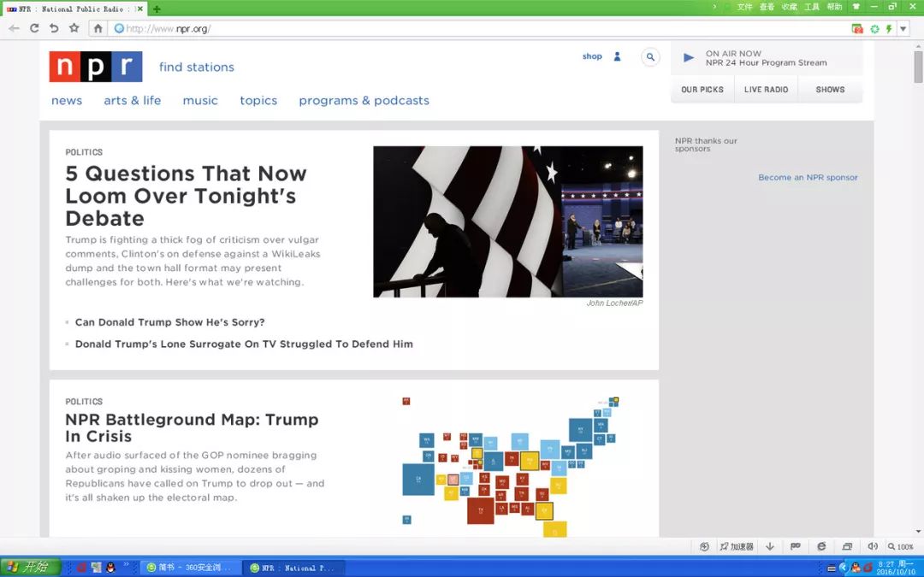Viewport: 924px width, 577px height.
Task: Open '5 Questions That Now Loom' headline
Action: (186, 196)
